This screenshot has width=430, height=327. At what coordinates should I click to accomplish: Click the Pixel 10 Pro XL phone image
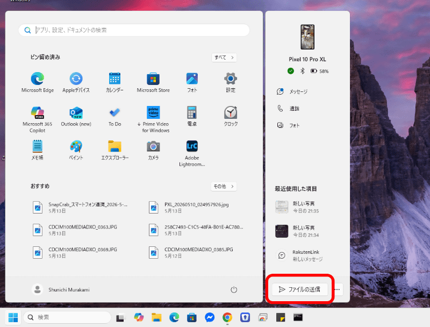click(307, 37)
